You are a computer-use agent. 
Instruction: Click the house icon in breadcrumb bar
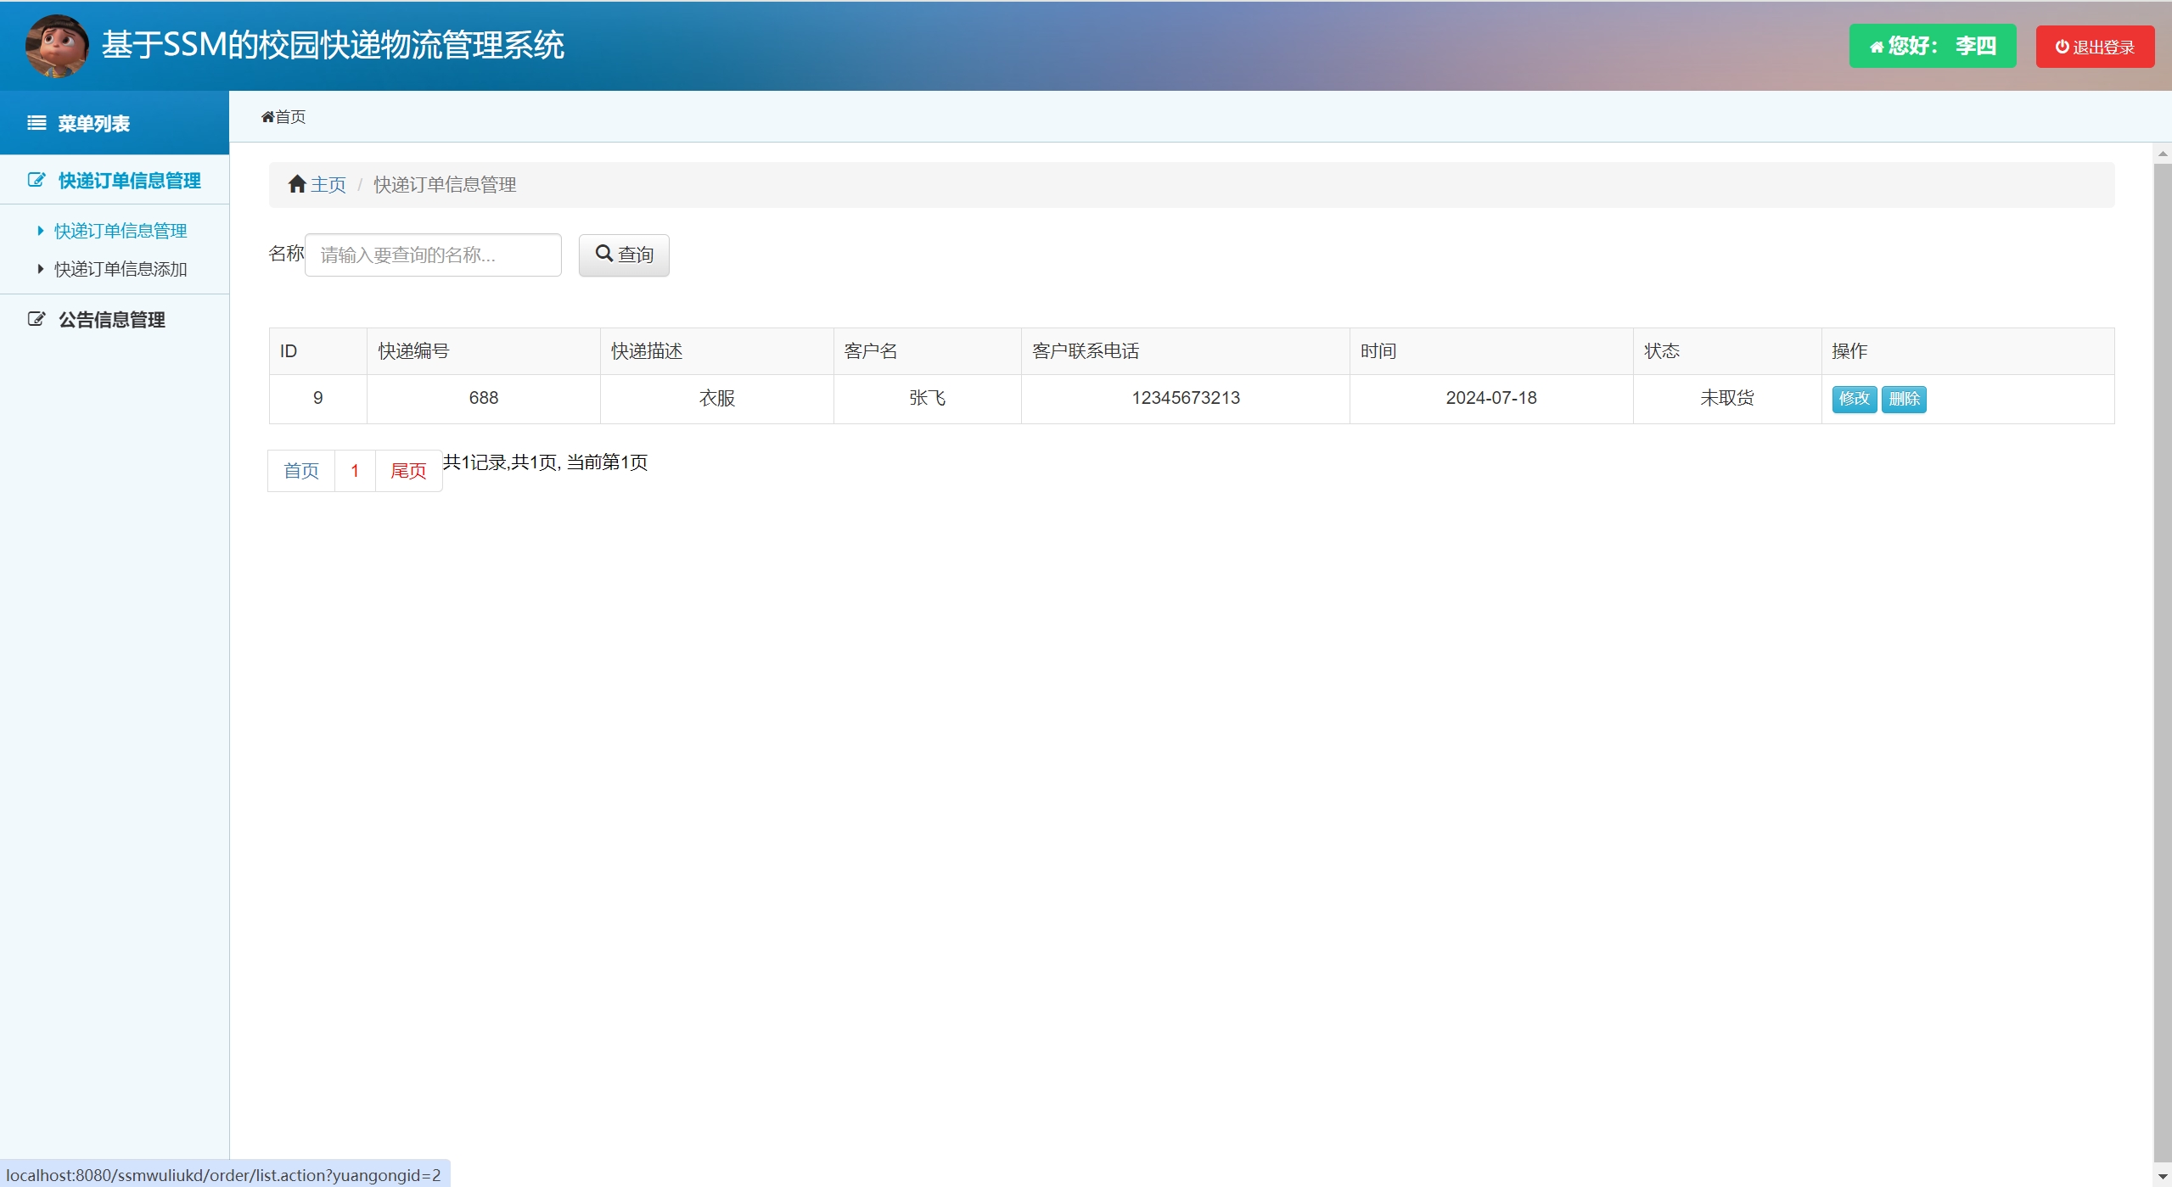297,184
